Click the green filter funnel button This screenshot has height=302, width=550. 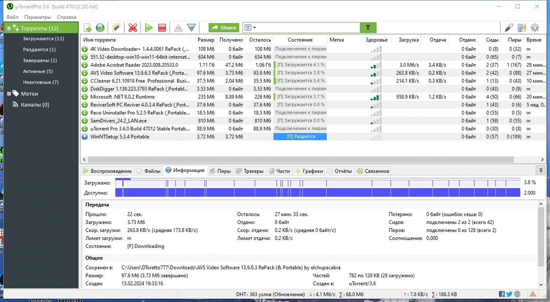click(368, 28)
